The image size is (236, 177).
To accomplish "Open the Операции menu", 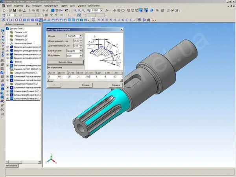I will click(x=37, y=6).
